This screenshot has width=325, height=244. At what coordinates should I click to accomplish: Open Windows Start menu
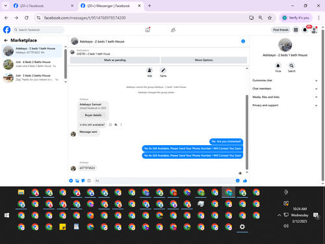click(6, 215)
